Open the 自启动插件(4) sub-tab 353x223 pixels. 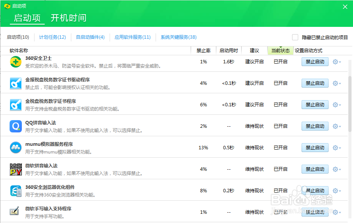tap(90, 37)
